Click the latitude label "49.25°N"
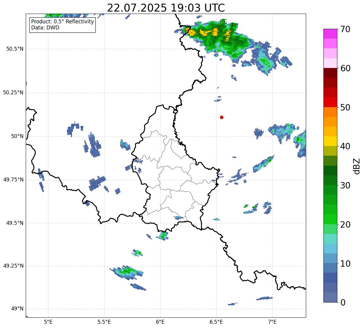Screen dimensions: 364x328 point(13,266)
